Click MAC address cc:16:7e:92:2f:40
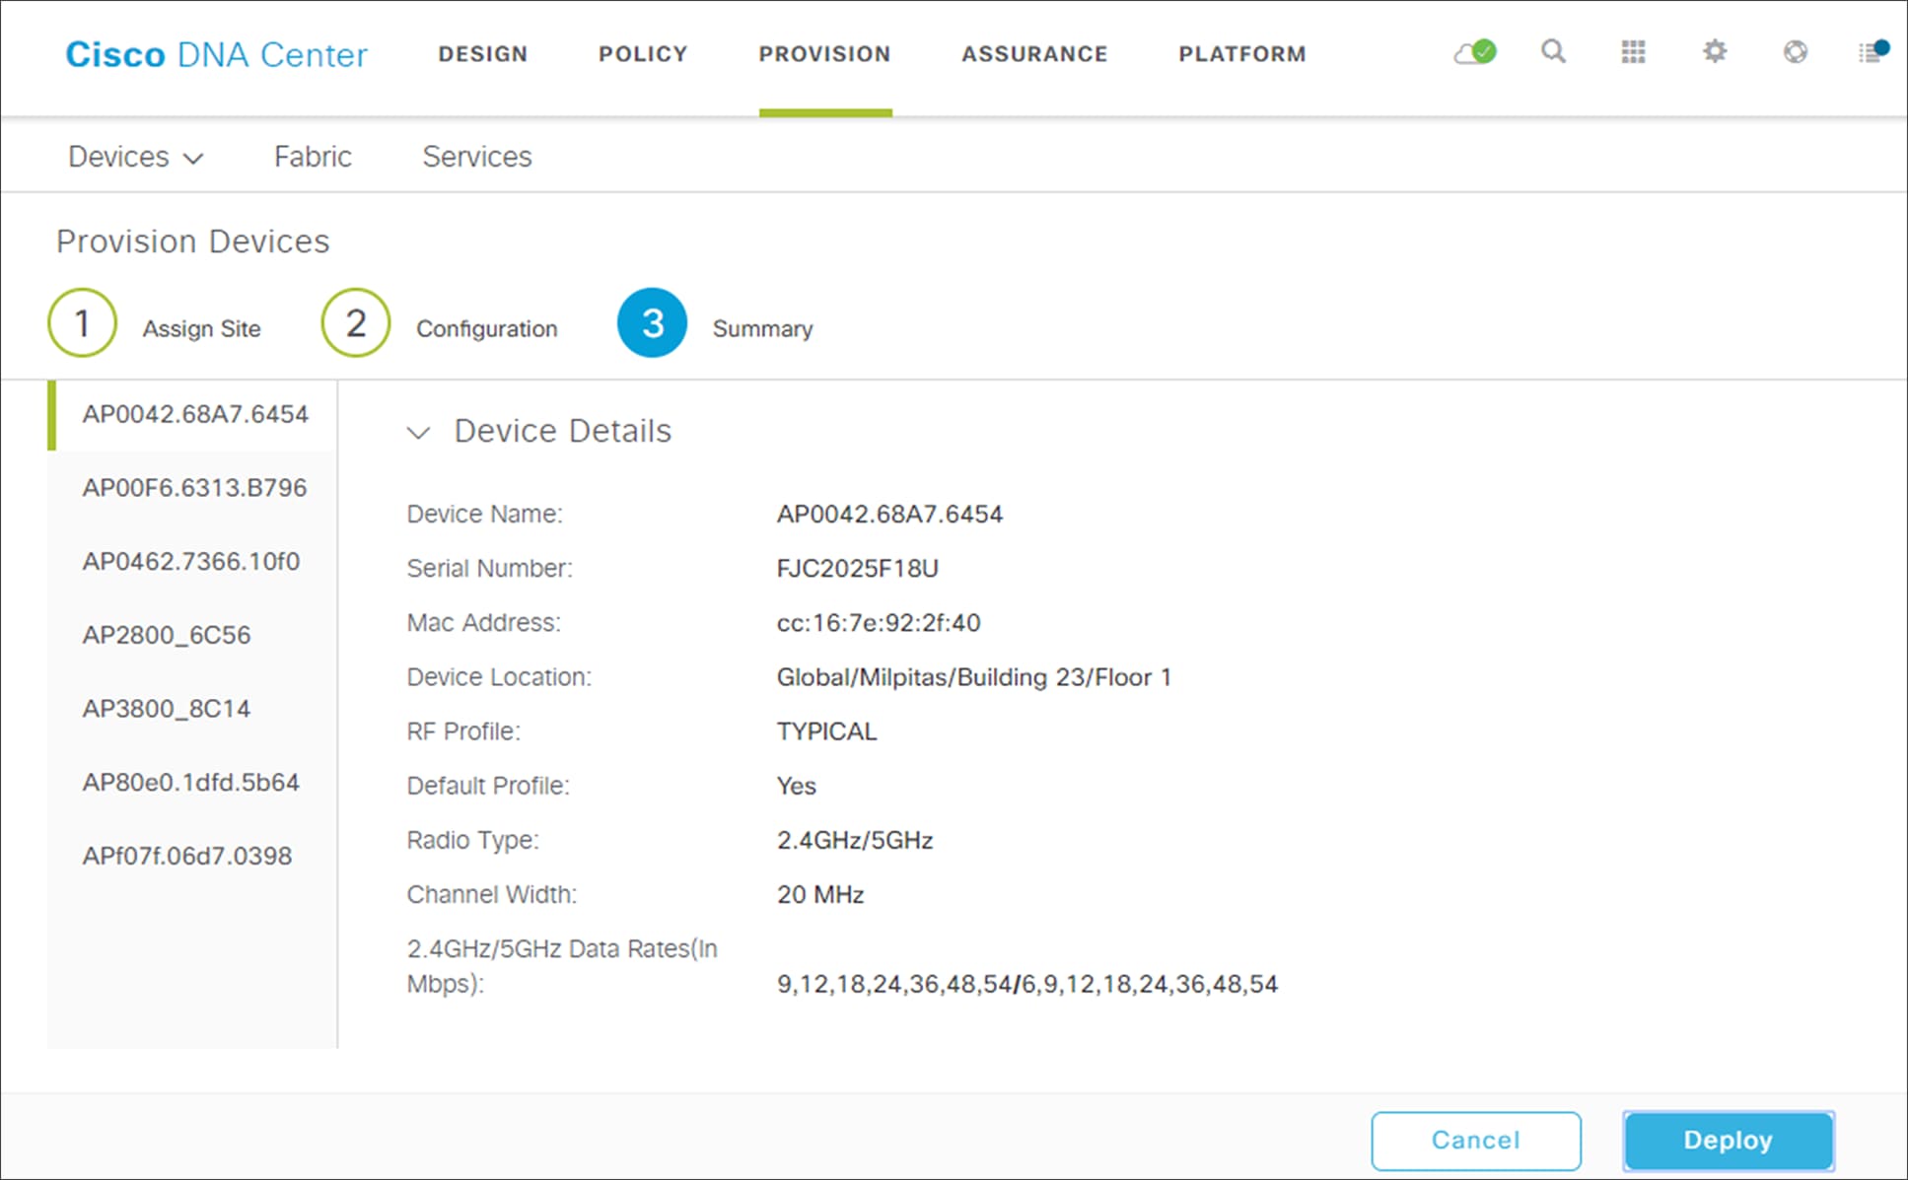 [x=879, y=623]
